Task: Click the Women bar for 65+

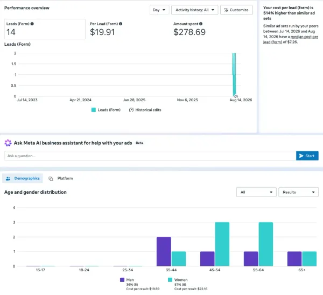Action: pyautogui.click(x=310, y=259)
